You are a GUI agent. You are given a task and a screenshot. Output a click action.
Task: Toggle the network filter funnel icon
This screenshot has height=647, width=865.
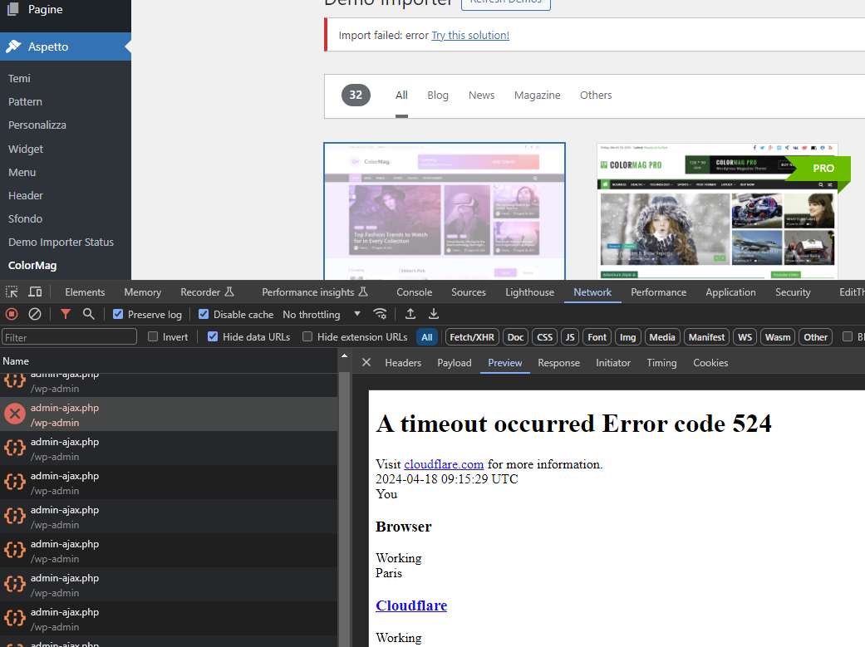(66, 315)
